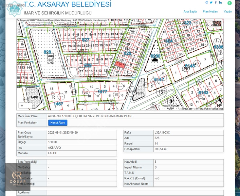Click block number 6148 on the map

[x=190, y=66]
